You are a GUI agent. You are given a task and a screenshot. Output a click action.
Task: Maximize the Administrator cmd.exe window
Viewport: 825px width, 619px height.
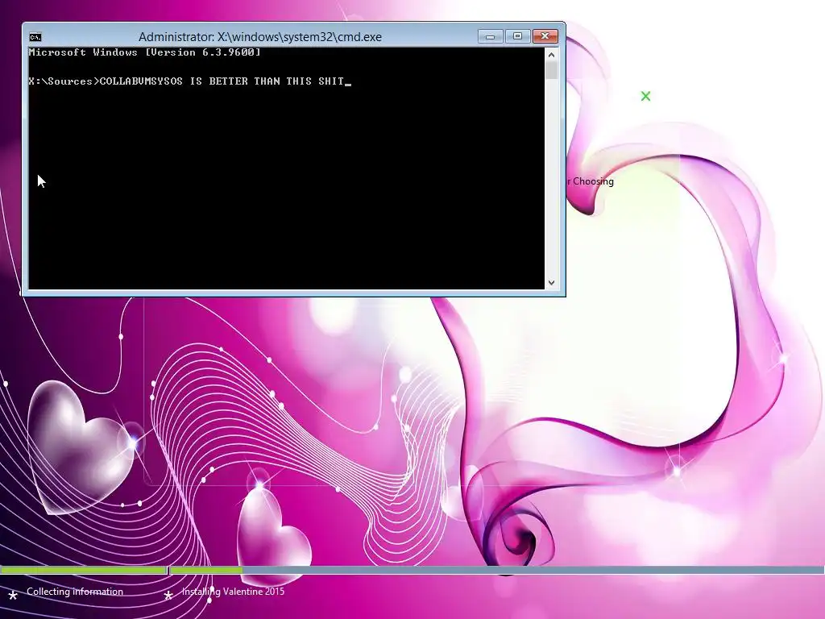point(518,36)
